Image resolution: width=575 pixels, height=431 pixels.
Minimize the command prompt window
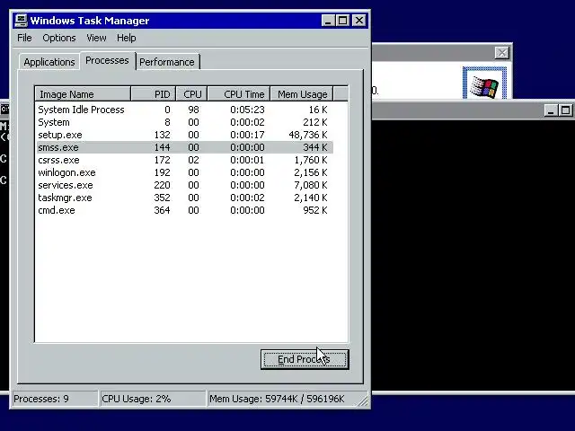coord(550,110)
